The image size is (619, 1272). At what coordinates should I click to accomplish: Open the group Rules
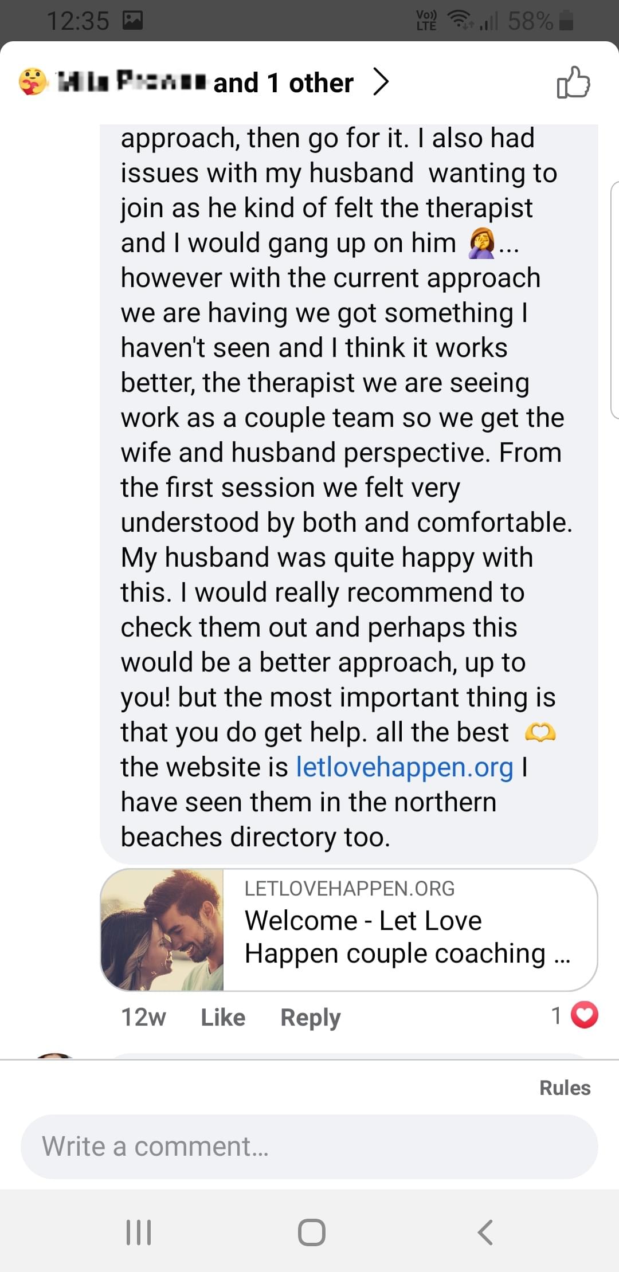tap(565, 1088)
